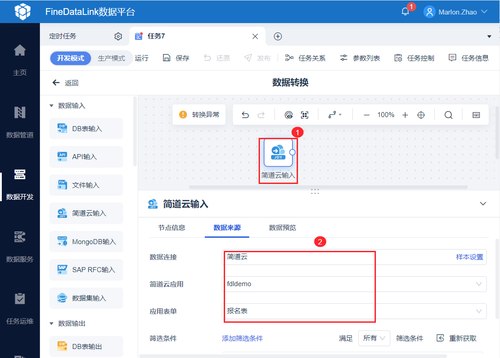Collapse the 数据输出 group

pyautogui.click(x=51, y=324)
